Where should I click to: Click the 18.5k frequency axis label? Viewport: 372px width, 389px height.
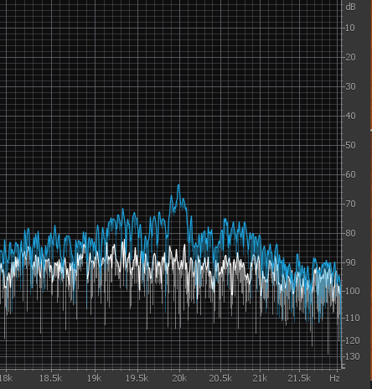point(50,378)
